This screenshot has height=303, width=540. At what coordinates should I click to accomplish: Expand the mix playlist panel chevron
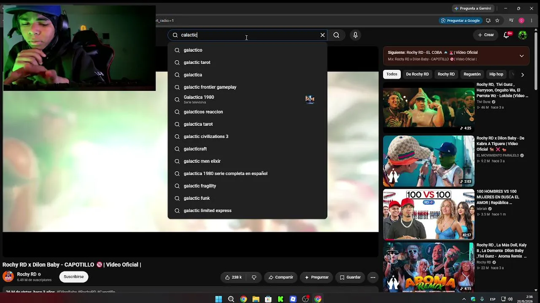click(x=521, y=56)
